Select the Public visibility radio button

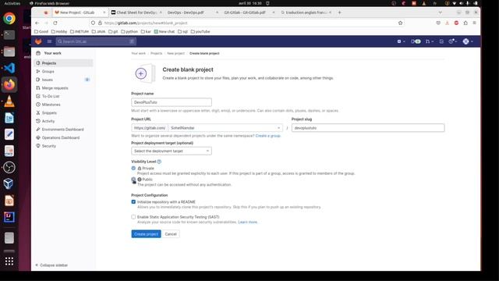(x=133, y=180)
